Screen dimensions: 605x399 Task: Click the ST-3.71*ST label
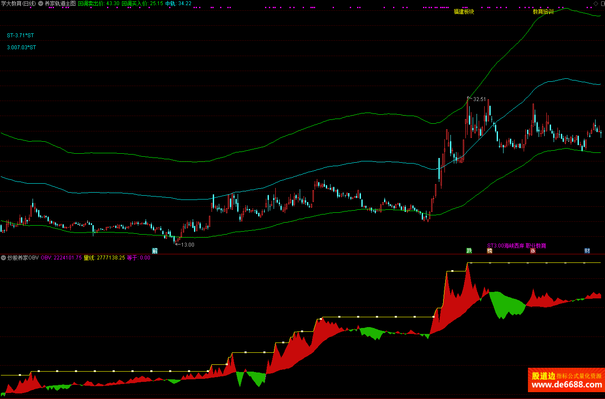tap(21, 36)
